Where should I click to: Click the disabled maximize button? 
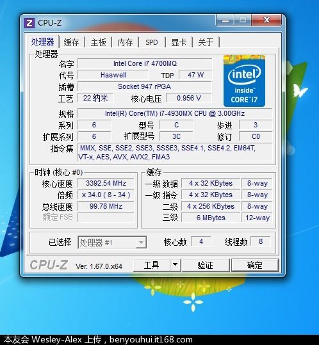point(243,20)
